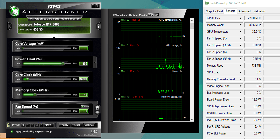The width and height of the screenshot is (280, 139).
Task: Open the Board Power Draw dropdown
Action: (241, 100)
